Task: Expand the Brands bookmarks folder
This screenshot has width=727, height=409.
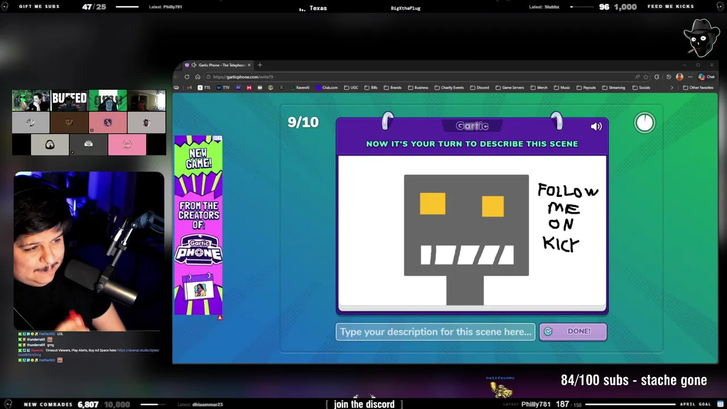Action: (392, 87)
